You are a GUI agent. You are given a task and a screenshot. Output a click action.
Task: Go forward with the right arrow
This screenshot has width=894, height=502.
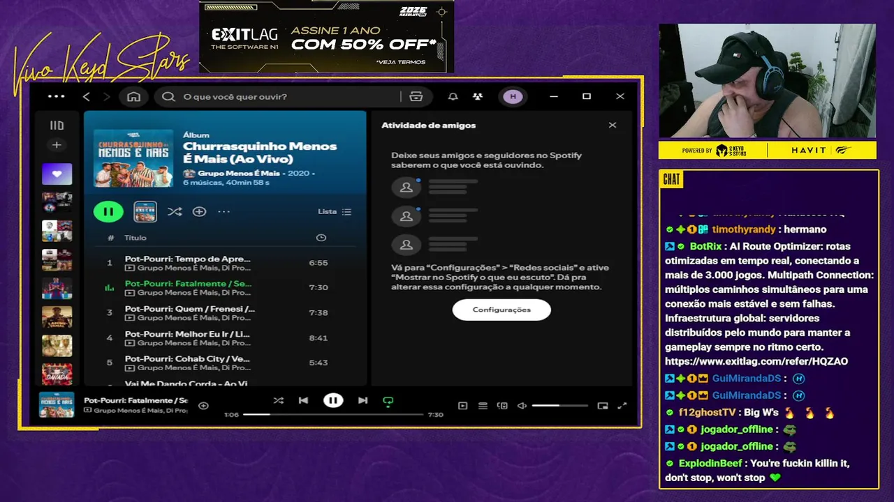pos(106,96)
